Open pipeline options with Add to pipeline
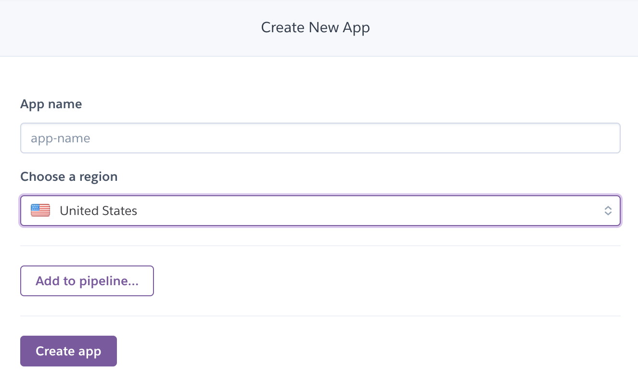This screenshot has height=378, width=638. click(x=87, y=281)
